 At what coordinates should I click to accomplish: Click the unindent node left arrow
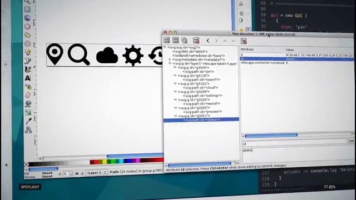pyautogui.click(x=207, y=41)
